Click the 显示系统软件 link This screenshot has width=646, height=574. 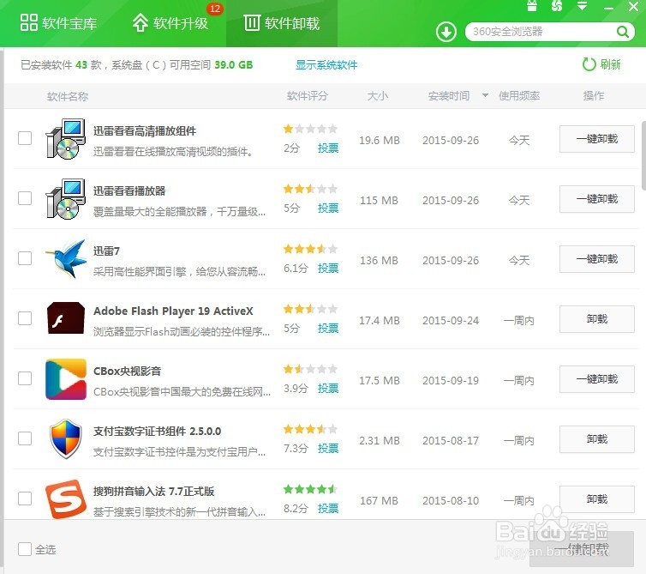click(326, 65)
